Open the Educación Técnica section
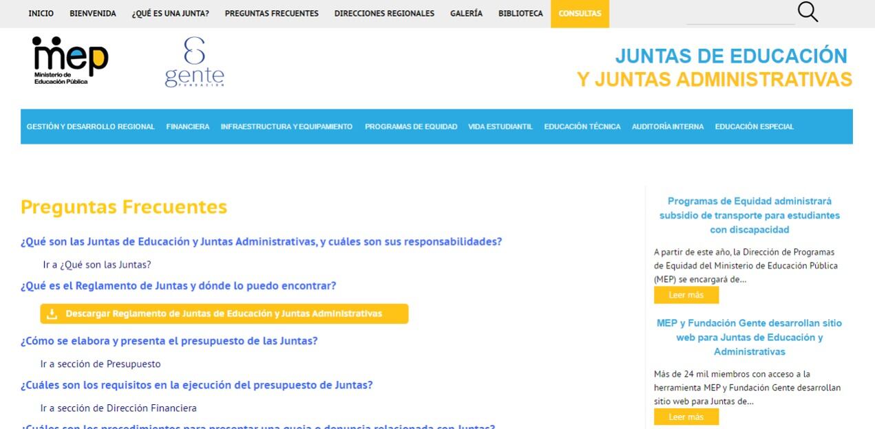This screenshot has width=875, height=429. [x=582, y=126]
